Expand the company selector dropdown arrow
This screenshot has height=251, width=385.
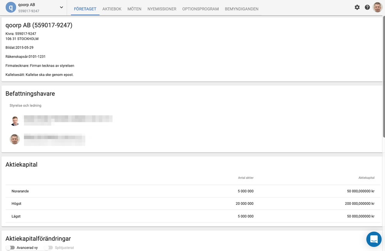(61, 7)
